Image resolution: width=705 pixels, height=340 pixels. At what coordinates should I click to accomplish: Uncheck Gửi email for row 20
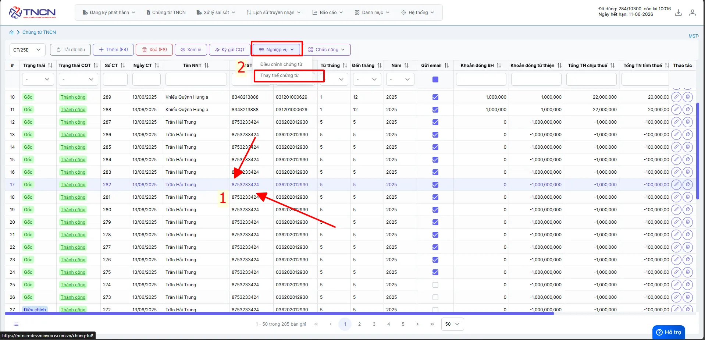435,222
